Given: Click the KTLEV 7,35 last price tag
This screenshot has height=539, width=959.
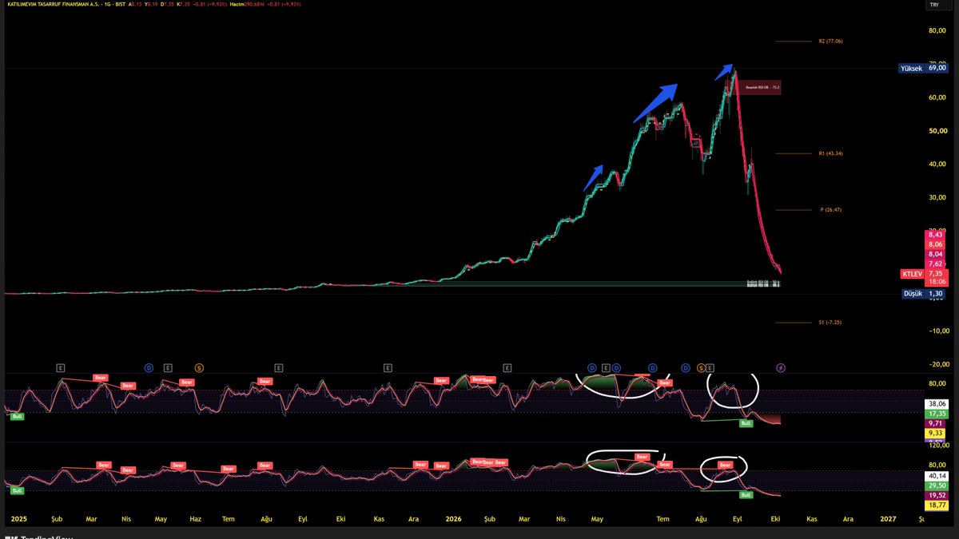Looking at the screenshot, I should pos(925,273).
